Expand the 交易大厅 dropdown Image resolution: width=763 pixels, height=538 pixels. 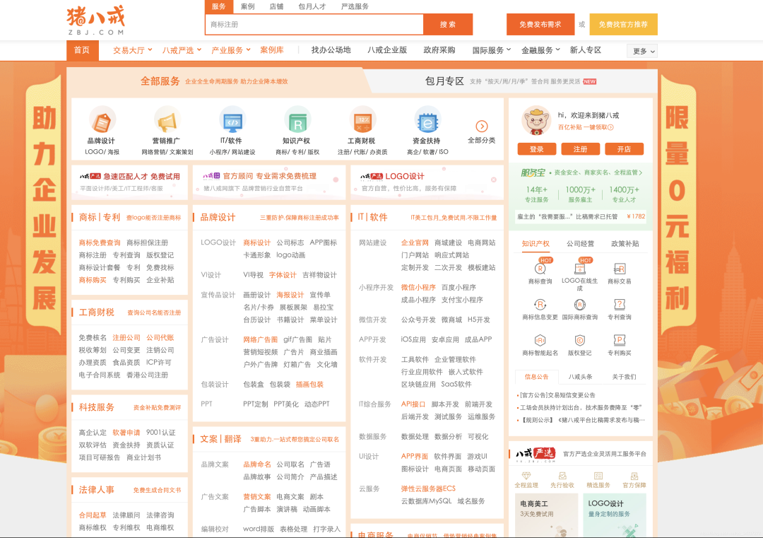[132, 50]
